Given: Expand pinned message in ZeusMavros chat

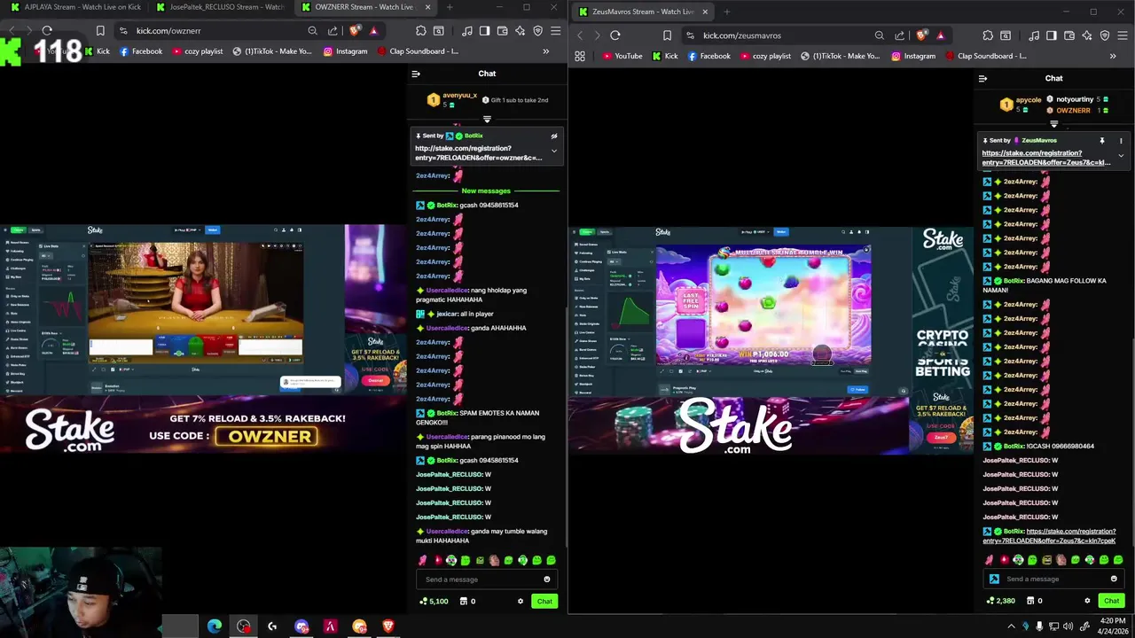Looking at the screenshot, I should 1121,156.
